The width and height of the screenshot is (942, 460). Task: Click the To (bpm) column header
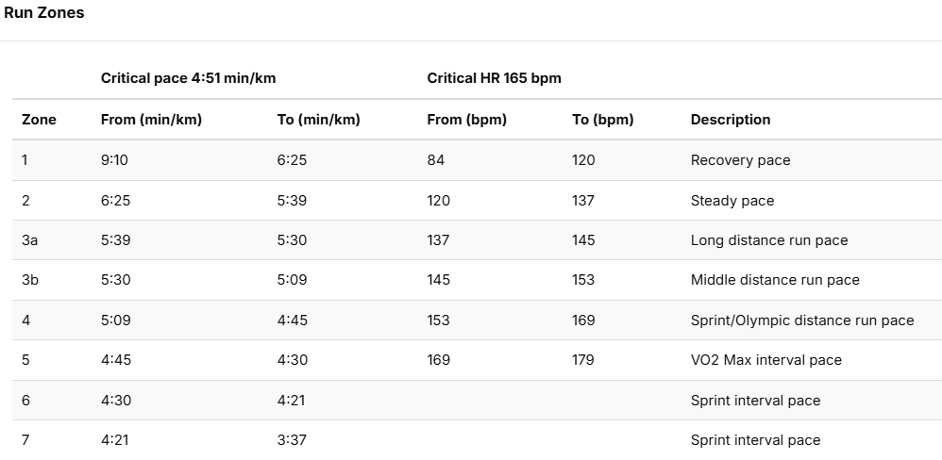pyautogui.click(x=602, y=120)
